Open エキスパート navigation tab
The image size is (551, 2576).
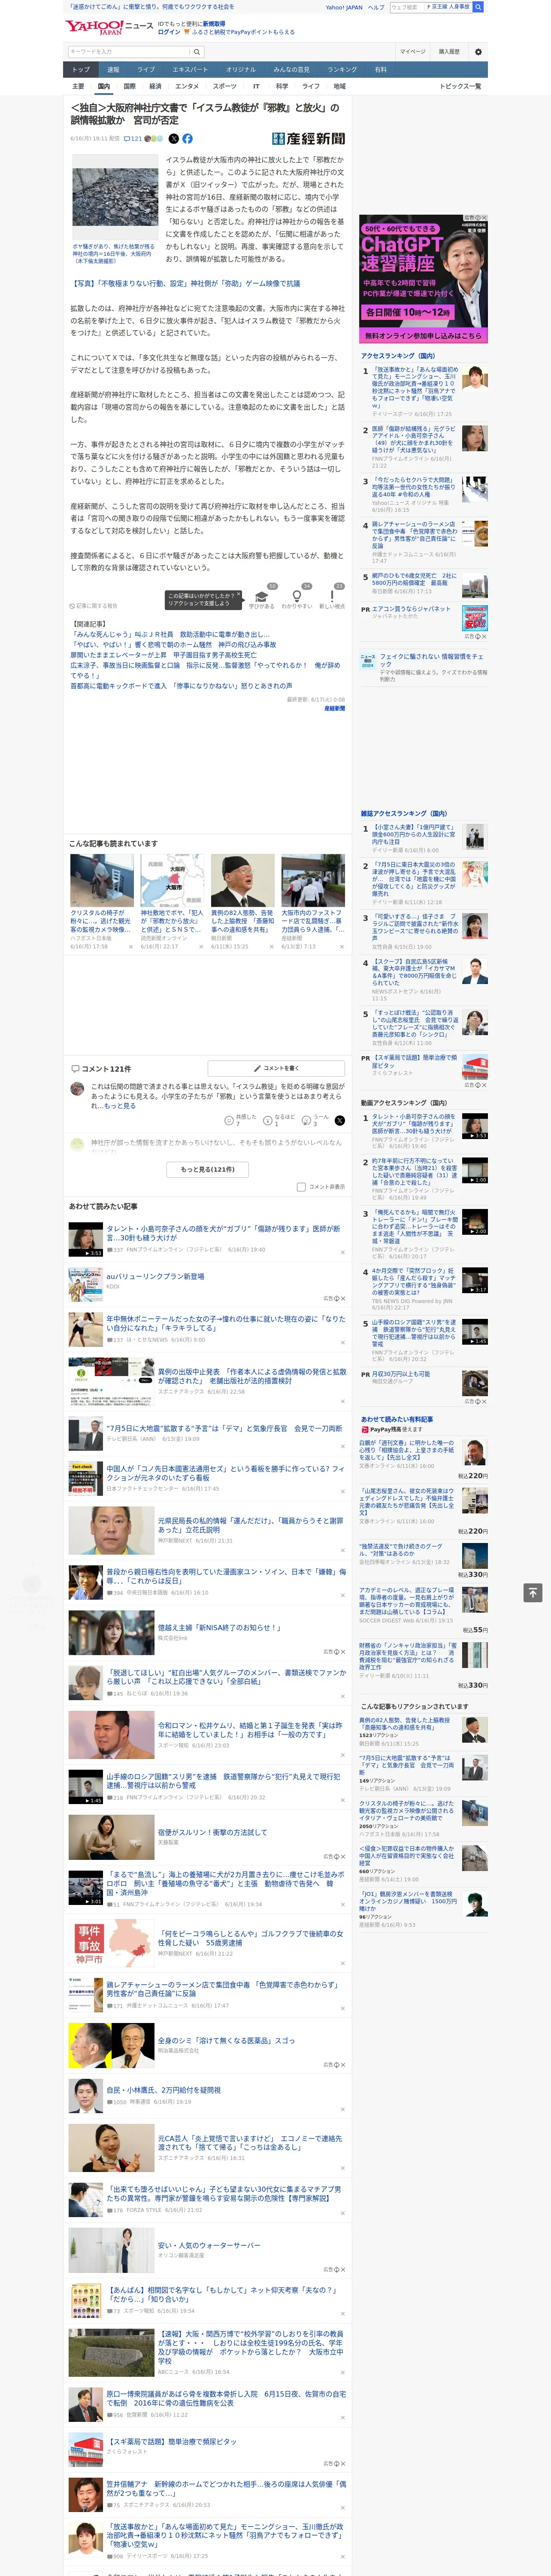190,70
